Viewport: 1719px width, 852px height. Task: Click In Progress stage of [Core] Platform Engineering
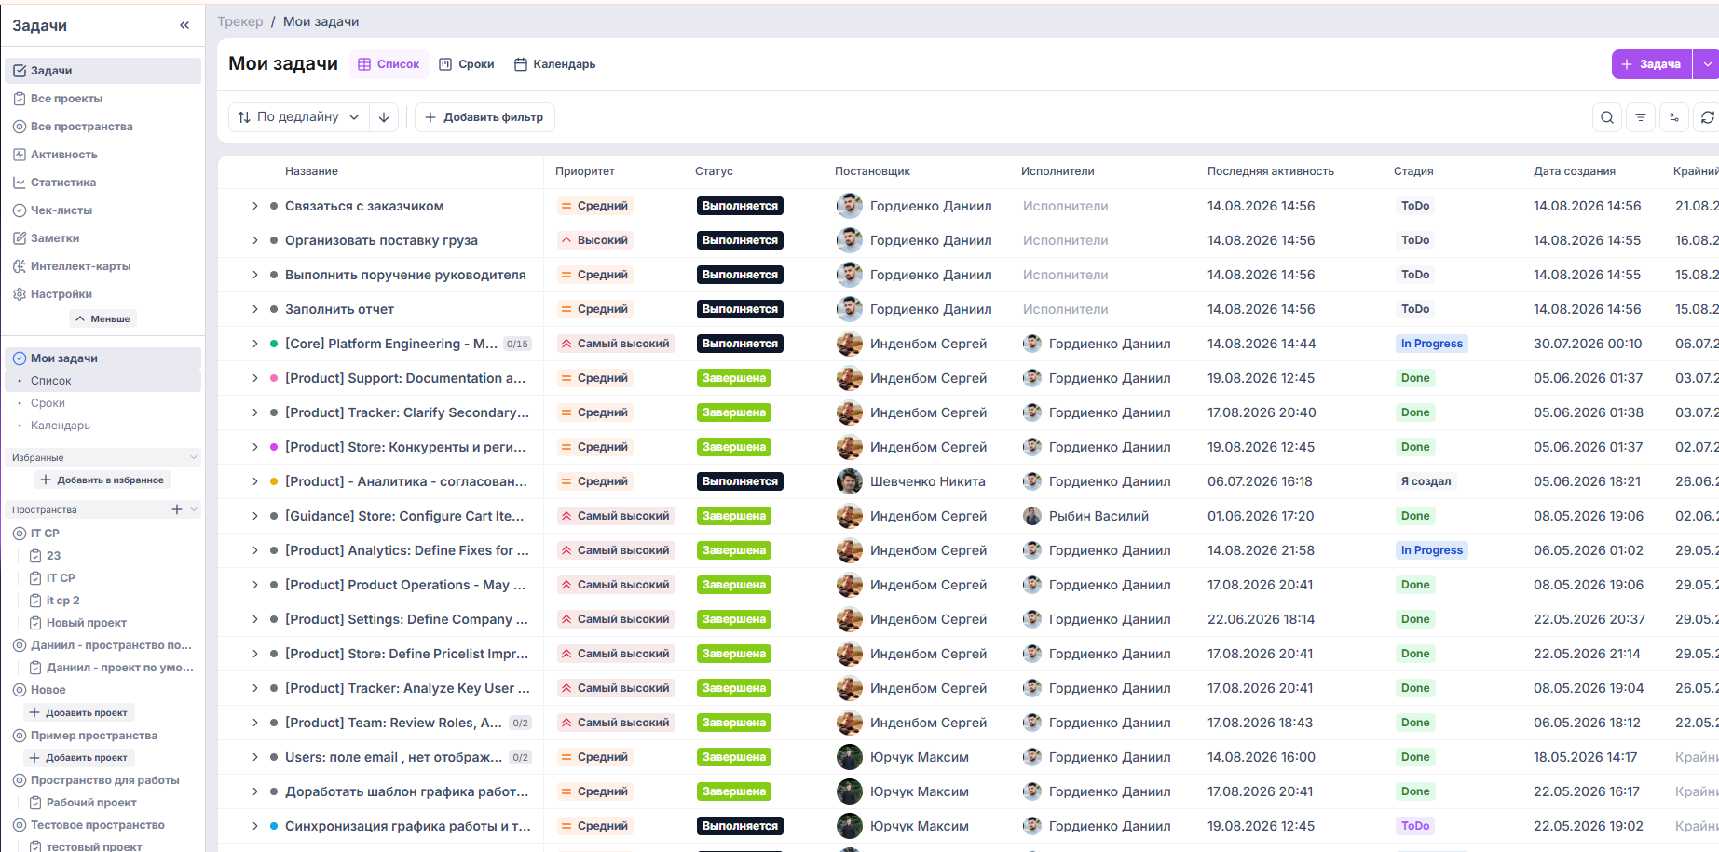click(1431, 344)
